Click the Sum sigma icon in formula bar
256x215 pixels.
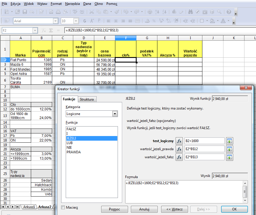(x=51, y=30)
